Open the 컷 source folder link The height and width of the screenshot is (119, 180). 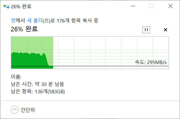click(x=13, y=21)
